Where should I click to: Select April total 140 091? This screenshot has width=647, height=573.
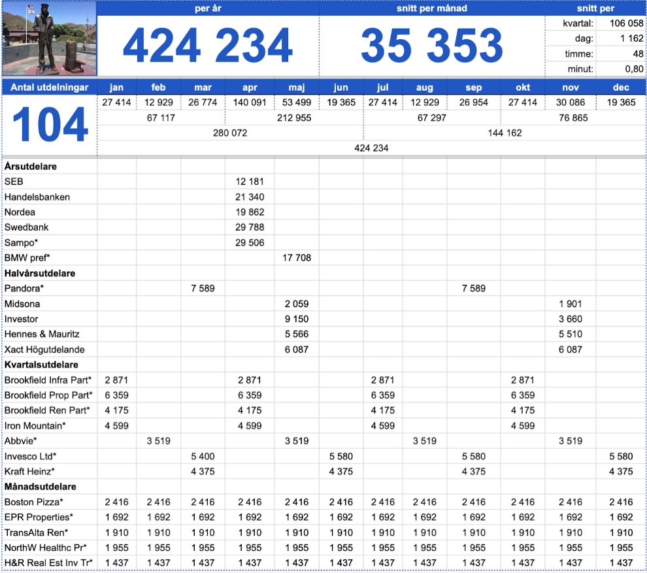pyautogui.click(x=250, y=103)
